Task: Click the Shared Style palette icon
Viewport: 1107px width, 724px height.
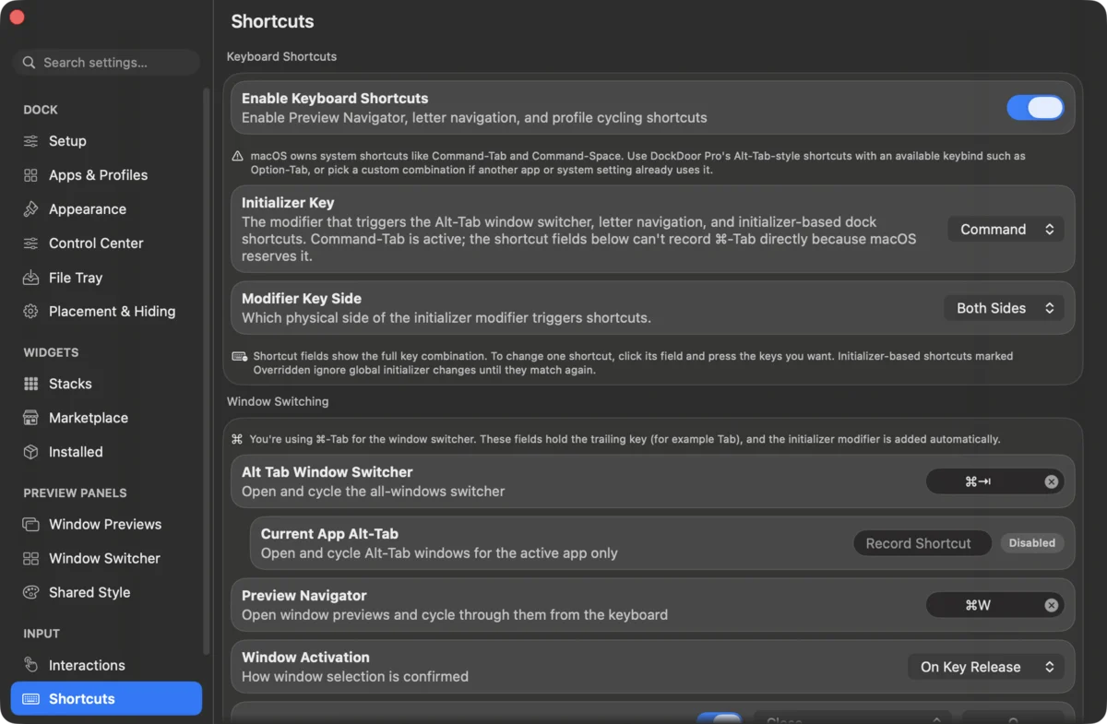Action: pos(30,592)
